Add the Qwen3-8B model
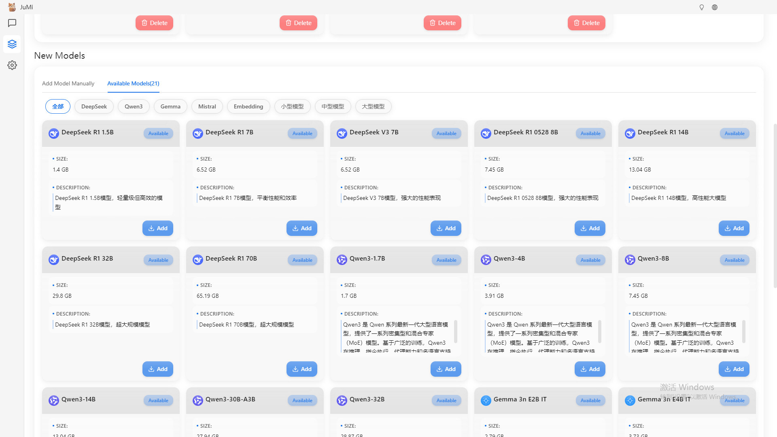The width and height of the screenshot is (777, 437). coord(734,369)
